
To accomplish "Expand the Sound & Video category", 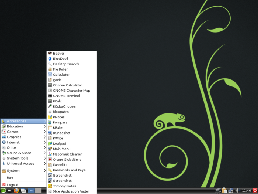I will (x=19, y=153).
